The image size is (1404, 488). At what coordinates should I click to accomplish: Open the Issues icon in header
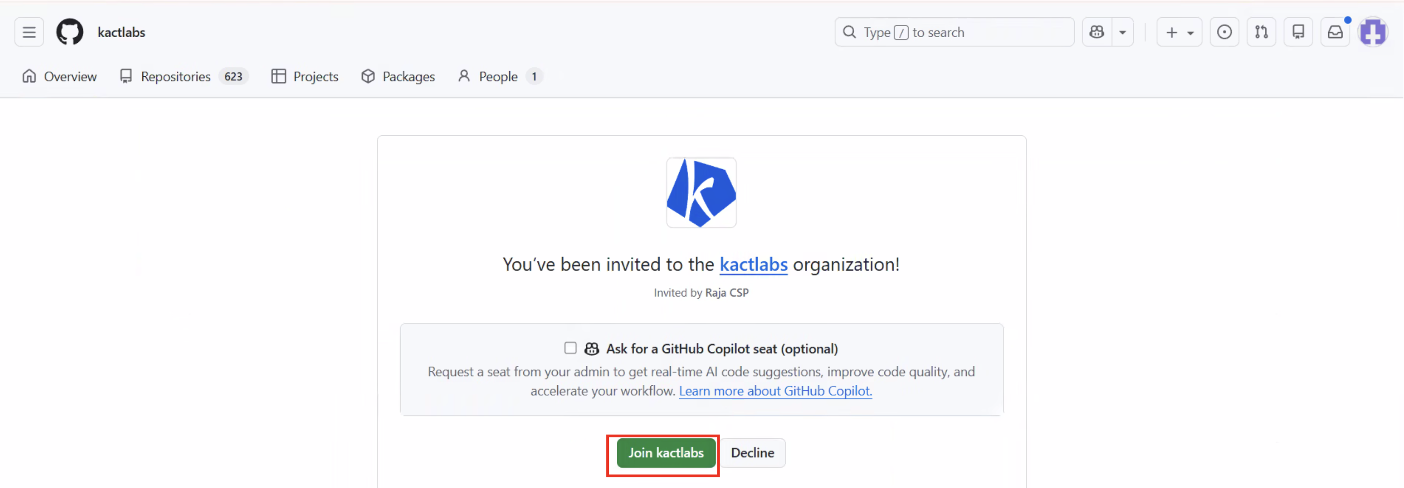pyautogui.click(x=1224, y=32)
